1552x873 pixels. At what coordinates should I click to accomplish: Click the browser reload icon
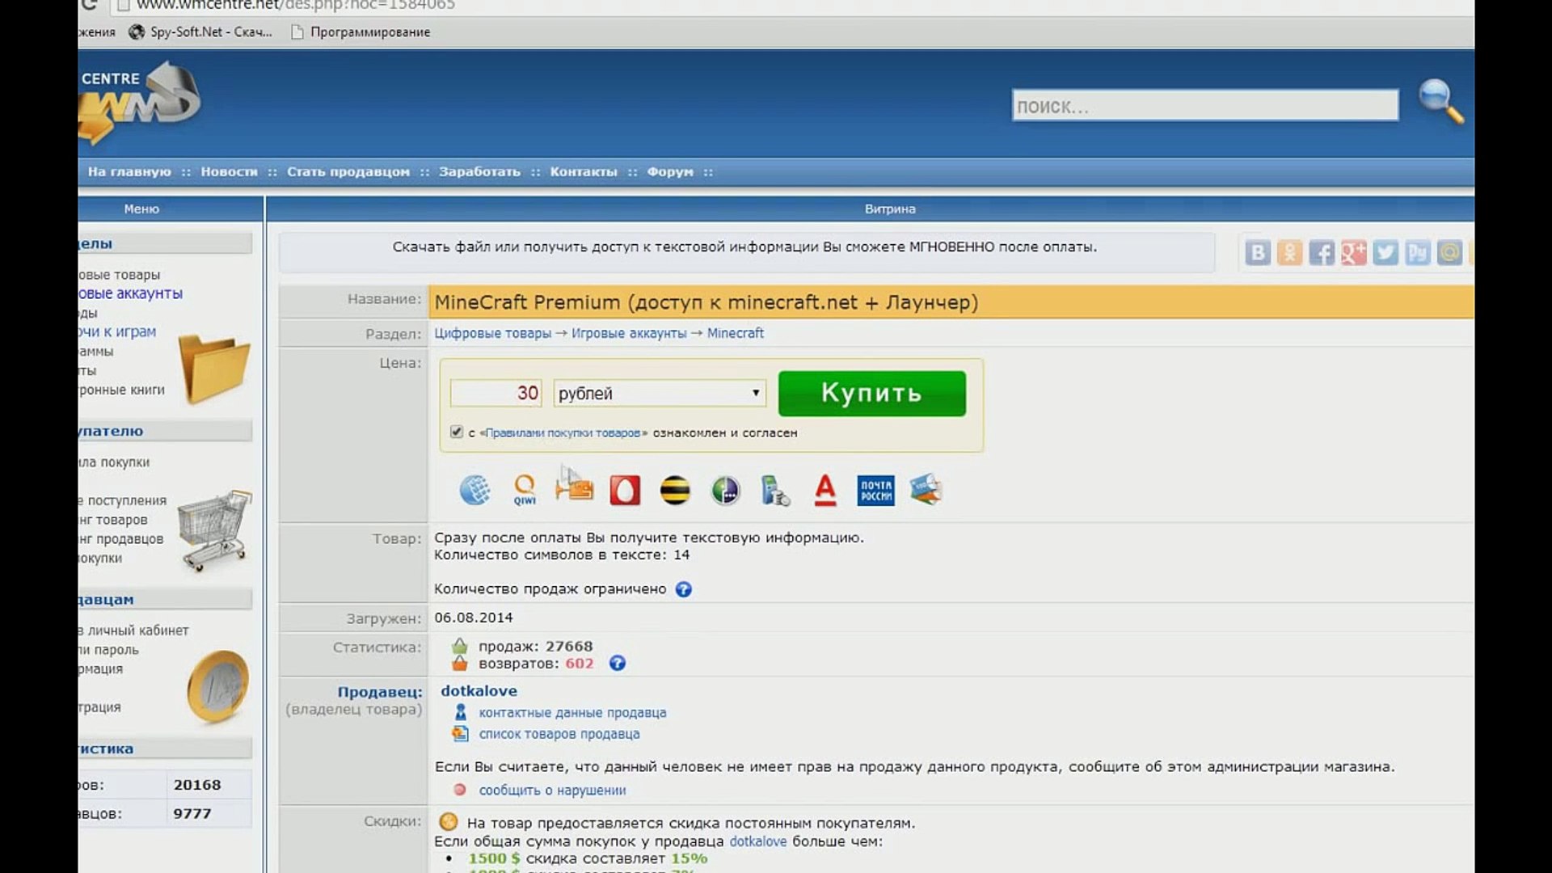89,5
